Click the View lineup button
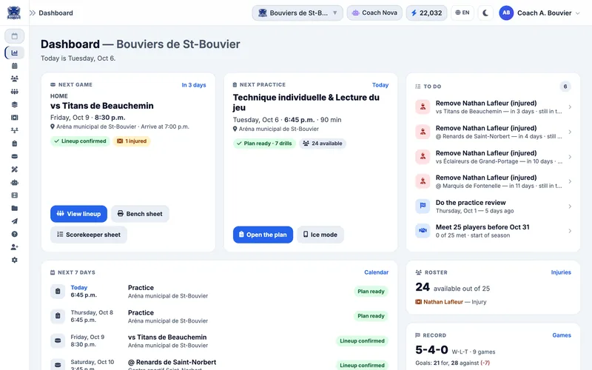The height and width of the screenshot is (370, 592). click(78, 214)
